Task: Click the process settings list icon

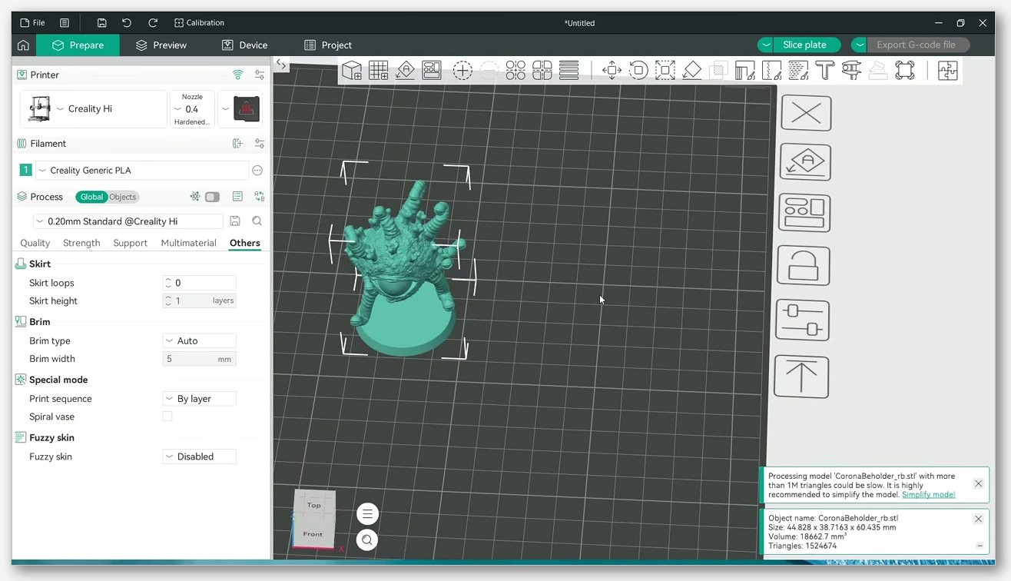Action: 237,197
